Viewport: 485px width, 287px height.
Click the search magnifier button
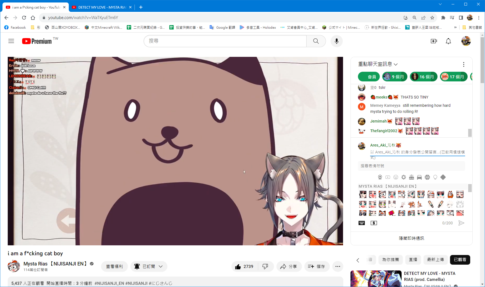pos(316,41)
